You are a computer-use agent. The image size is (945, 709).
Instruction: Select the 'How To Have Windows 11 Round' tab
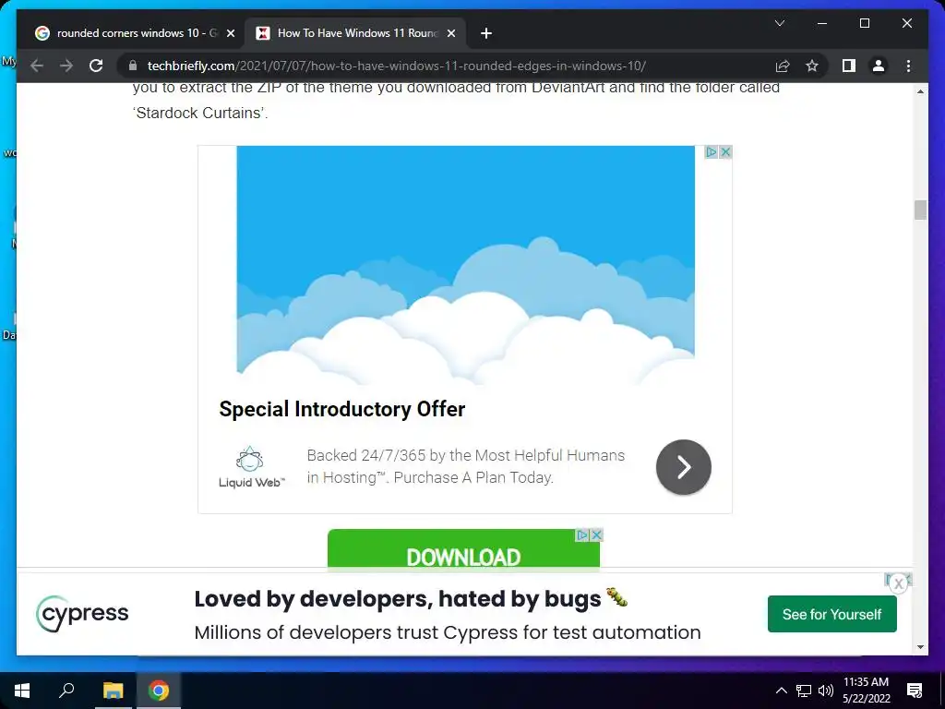point(357,33)
